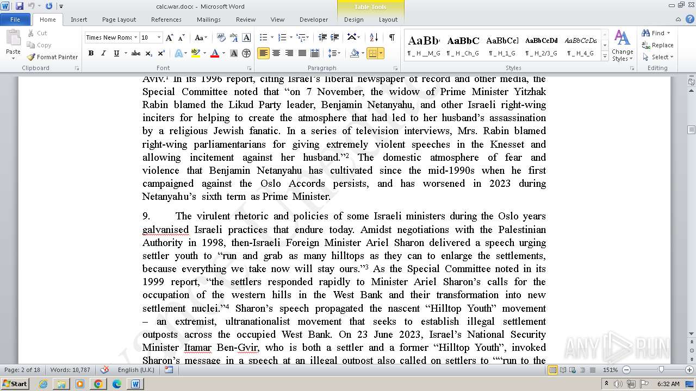Click the Page: 2 of 18 indicator
Image resolution: width=696 pixels, height=391 pixels.
tap(22, 370)
